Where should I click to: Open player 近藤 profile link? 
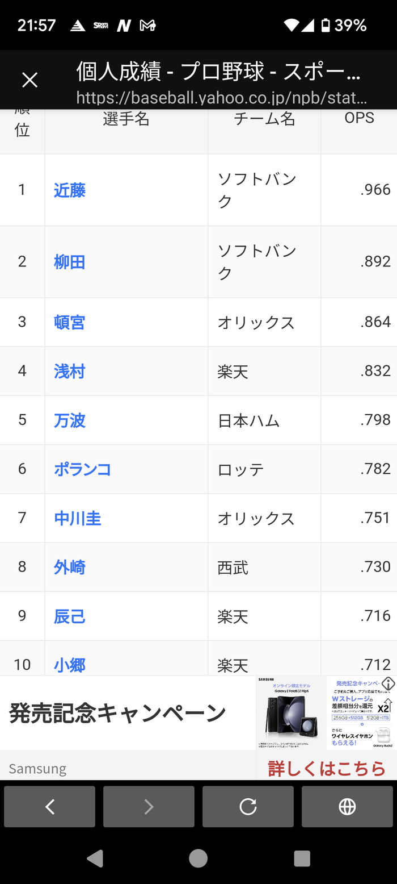(x=70, y=190)
